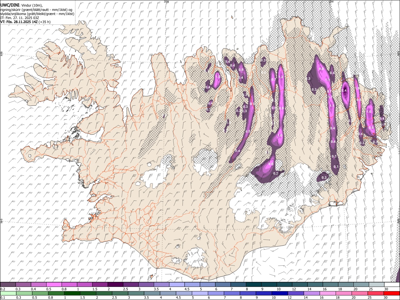This screenshot has width=400, height=300.
Task: Click the 'slydda/snjókoma' snow legend description line
Action: click(x=37, y=14)
